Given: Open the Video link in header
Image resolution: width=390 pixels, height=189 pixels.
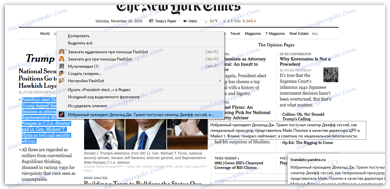Looking at the screenshot, I should 193,21.
